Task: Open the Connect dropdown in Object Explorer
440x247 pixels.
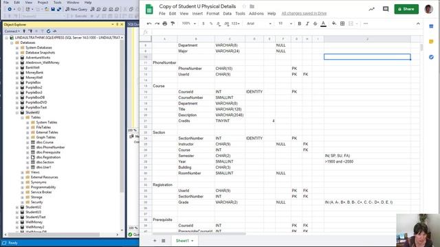Action: (12, 31)
